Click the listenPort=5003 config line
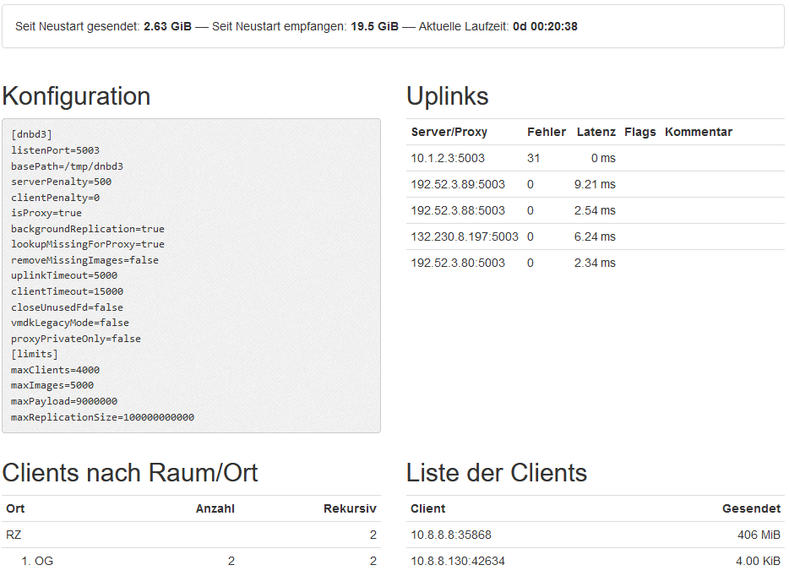The width and height of the screenshot is (789, 576). pos(55,150)
